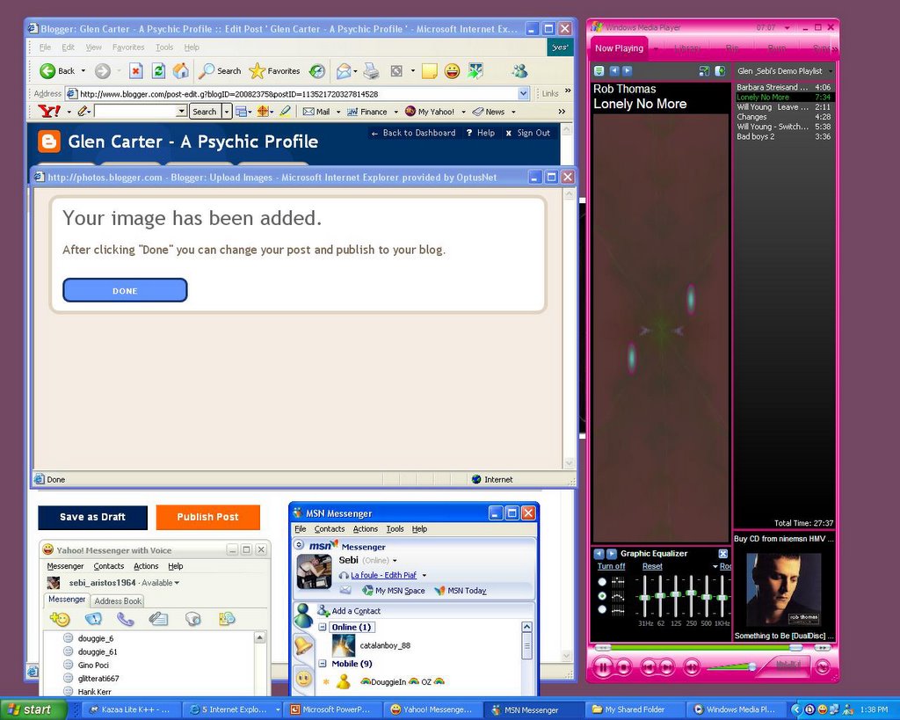Click the Publish Post button

[207, 517]
